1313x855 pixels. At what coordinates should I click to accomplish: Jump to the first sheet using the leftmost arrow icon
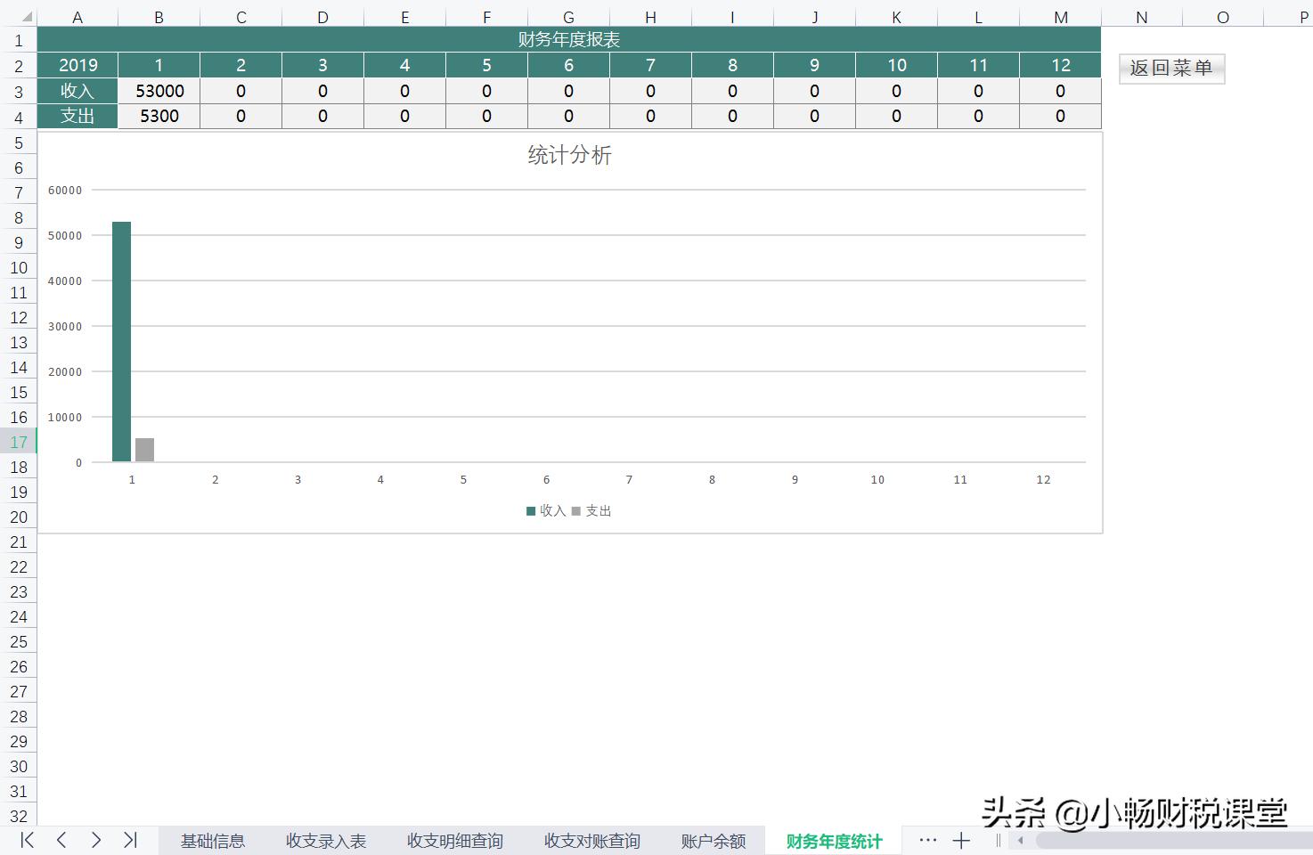(25, 840)
